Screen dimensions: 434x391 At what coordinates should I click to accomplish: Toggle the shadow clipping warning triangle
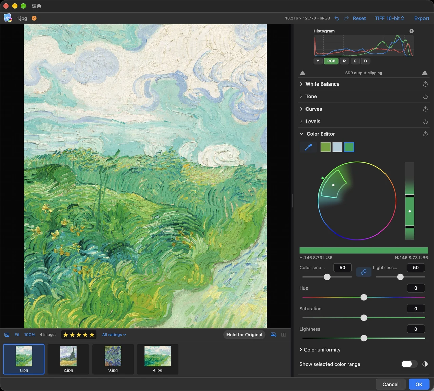tap(303, 73)
